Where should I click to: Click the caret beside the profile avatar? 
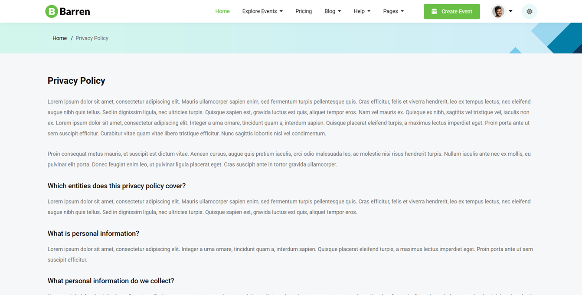tap(510, 11)
